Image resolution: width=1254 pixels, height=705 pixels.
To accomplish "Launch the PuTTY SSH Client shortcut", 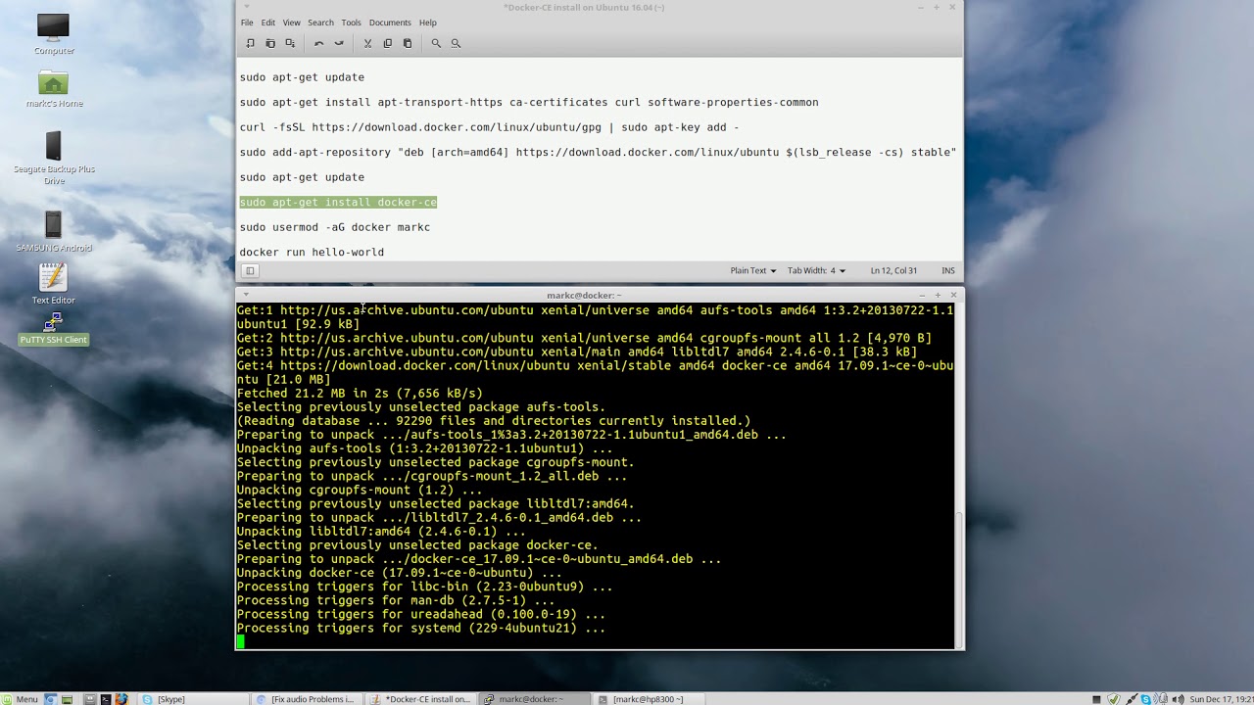I will (x=54, y=328).
